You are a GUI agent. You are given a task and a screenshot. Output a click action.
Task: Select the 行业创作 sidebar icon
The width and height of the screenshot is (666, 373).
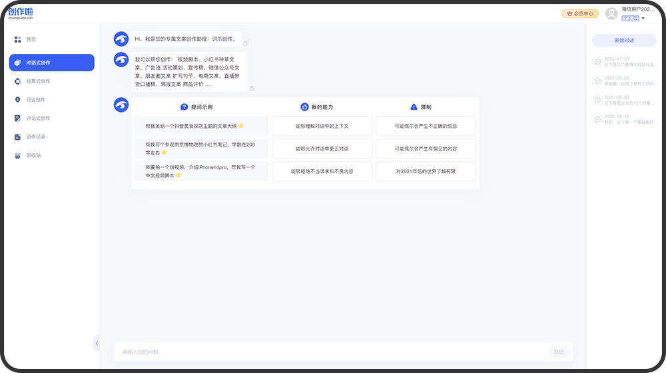point(18,100)
